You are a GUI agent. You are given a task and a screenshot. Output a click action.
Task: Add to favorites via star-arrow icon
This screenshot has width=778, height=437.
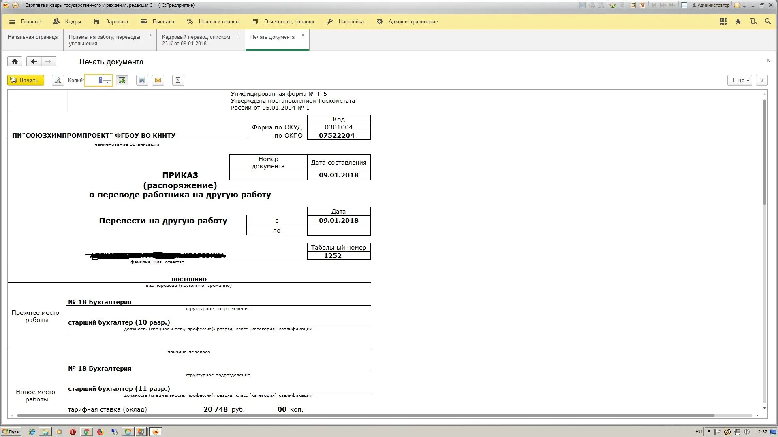click(x=613, y=5)
